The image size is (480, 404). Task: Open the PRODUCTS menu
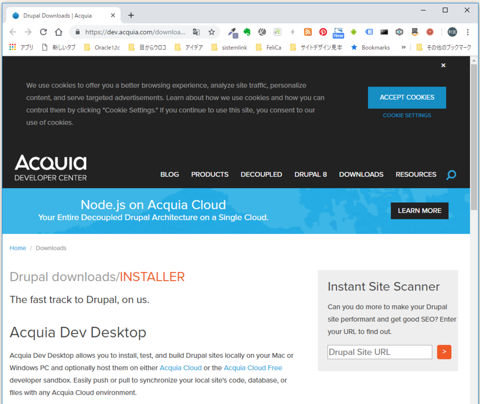click(210, 175)
